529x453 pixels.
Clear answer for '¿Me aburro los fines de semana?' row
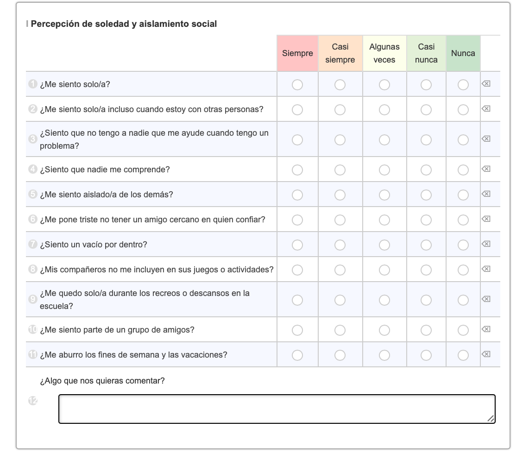pos(486,354)
